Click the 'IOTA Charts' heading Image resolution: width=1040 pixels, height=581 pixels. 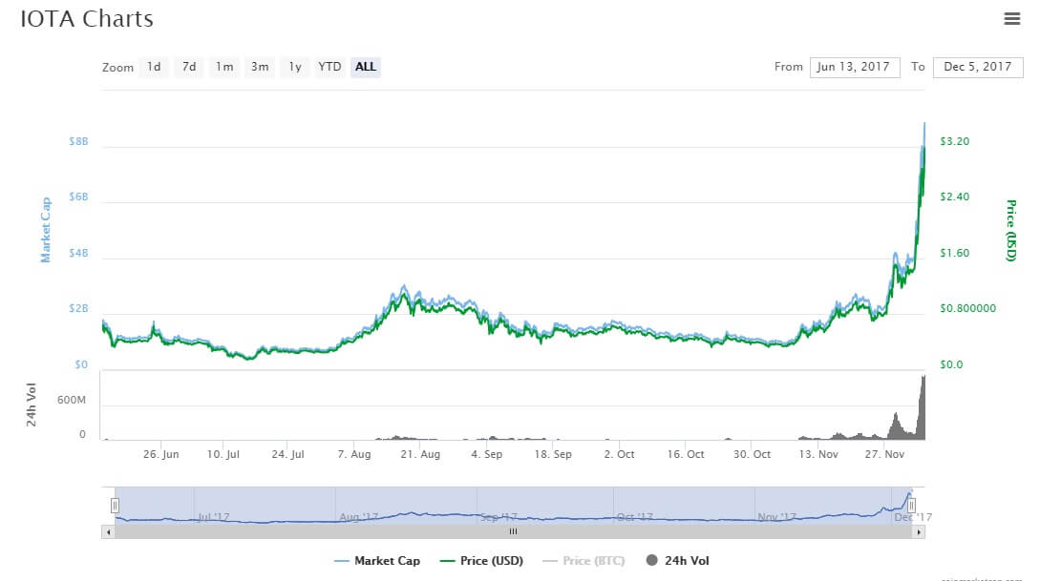pyautogui.click(x=87, y=18)
